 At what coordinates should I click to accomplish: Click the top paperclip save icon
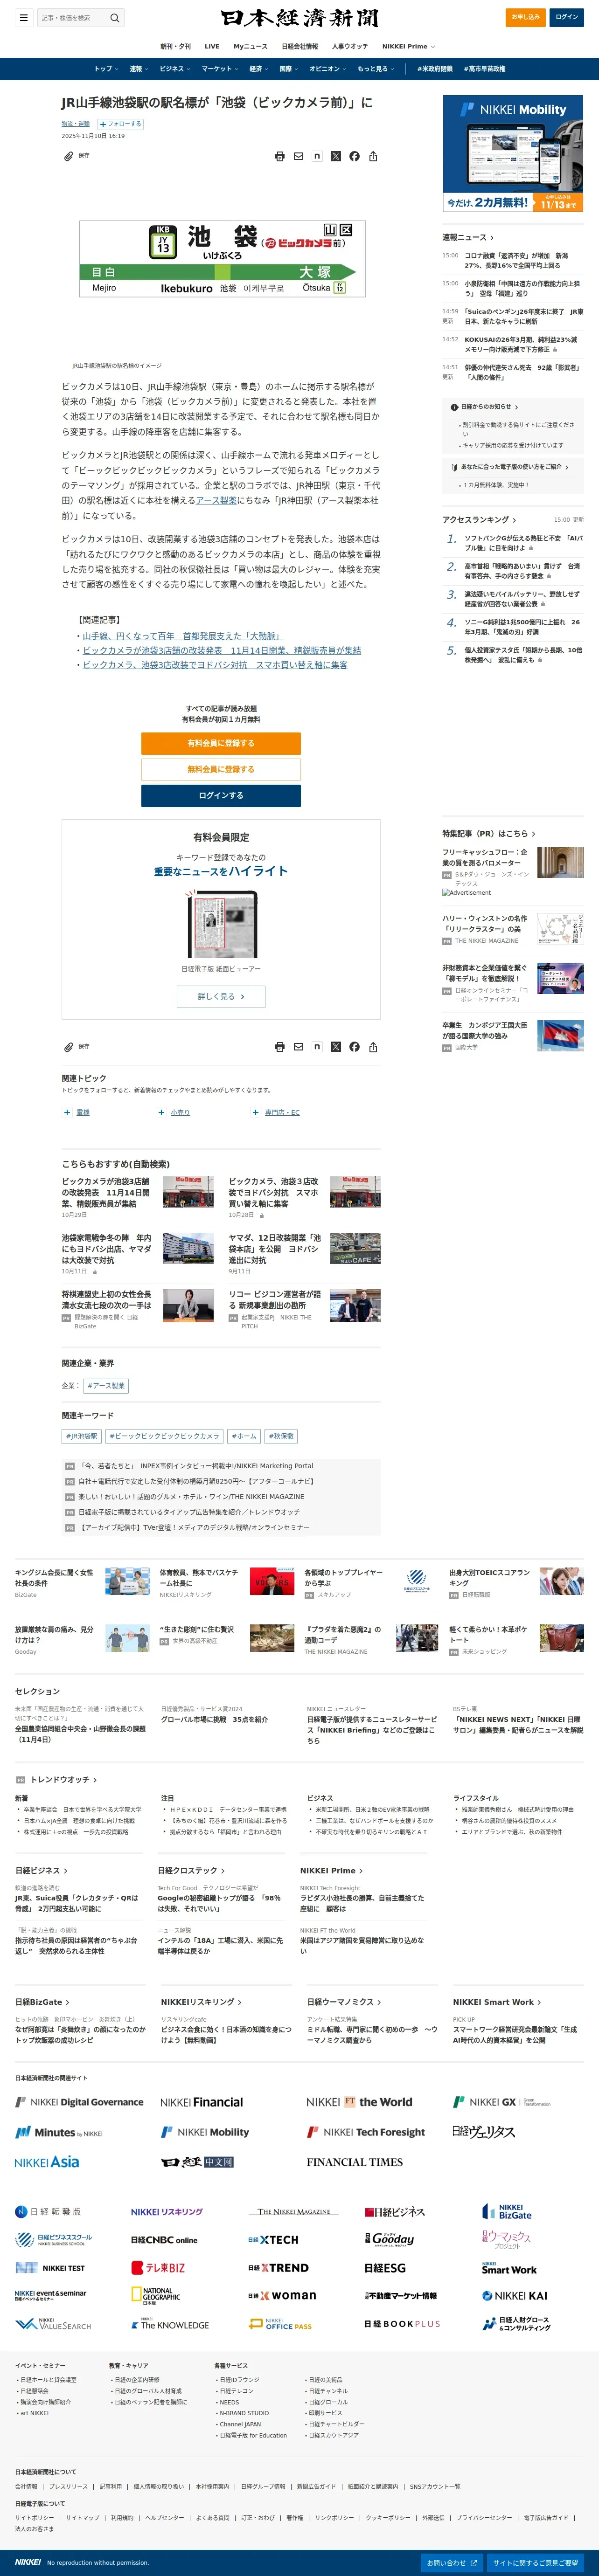[68, 156]
